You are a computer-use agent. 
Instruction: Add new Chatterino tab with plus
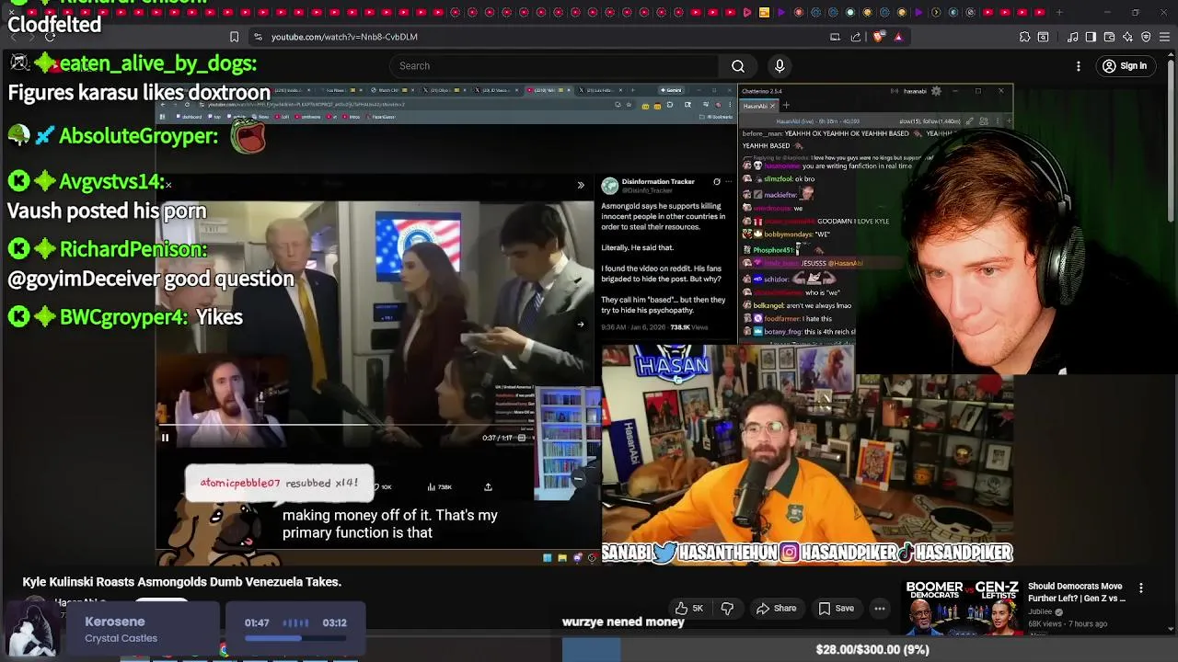coord(786,106)
